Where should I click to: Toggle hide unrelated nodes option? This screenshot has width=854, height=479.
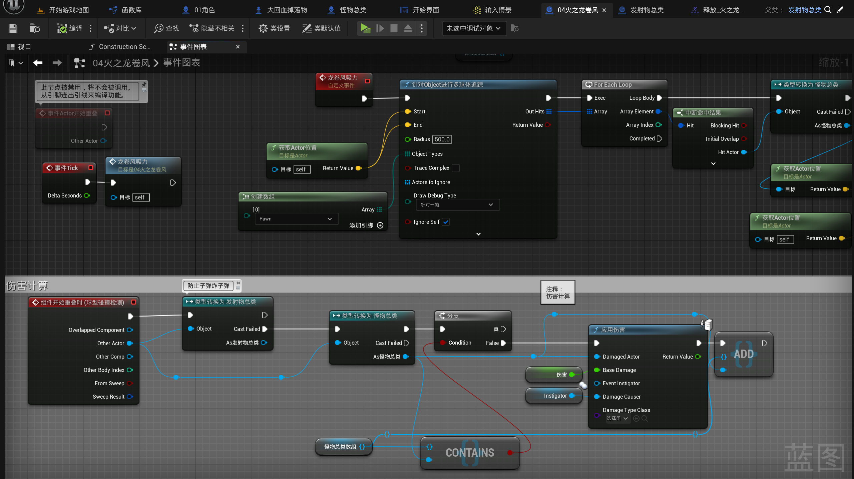(212, 28)
